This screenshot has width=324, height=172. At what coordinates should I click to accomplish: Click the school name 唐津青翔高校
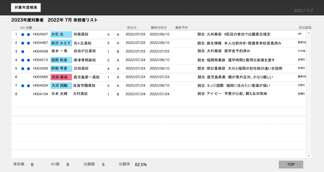85,60
